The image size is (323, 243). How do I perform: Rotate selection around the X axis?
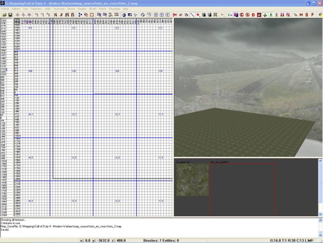[36, 15]
